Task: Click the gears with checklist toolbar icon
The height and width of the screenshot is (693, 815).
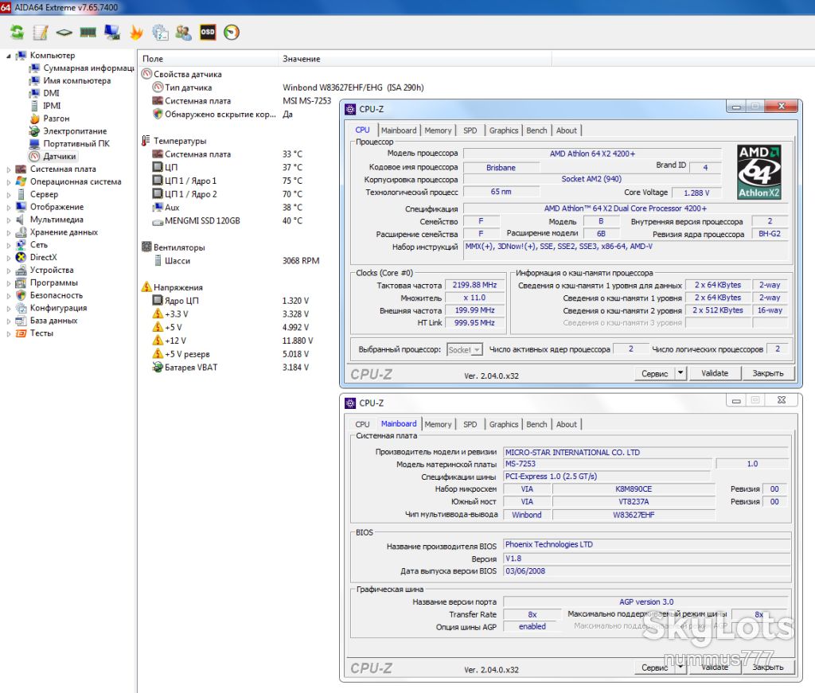Action: tap(159, 32)
